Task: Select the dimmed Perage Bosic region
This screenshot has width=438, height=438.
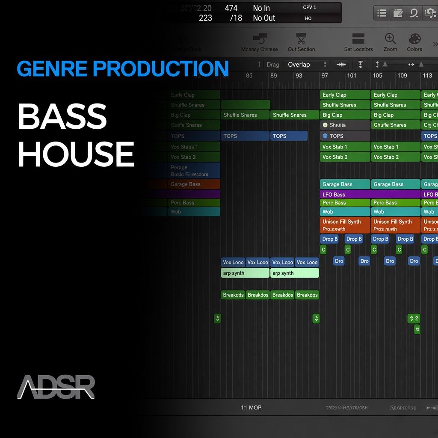Action: tap(194, 171)
